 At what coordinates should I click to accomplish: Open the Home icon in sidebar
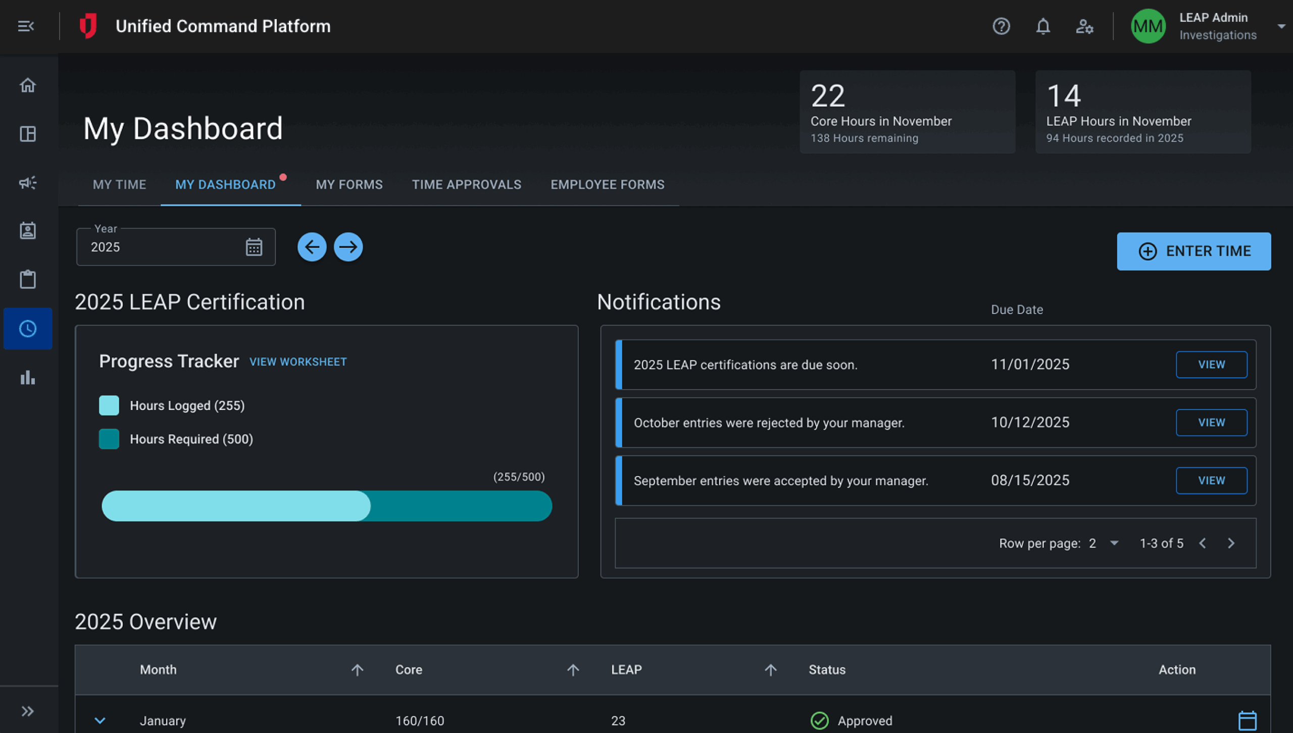(28, 85)
